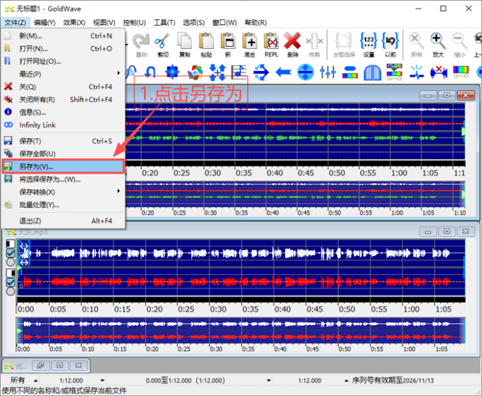The width and height of the screenshot is (482, 396).
Task: Select the red channel radio circle
Action: tap(11, 291)
